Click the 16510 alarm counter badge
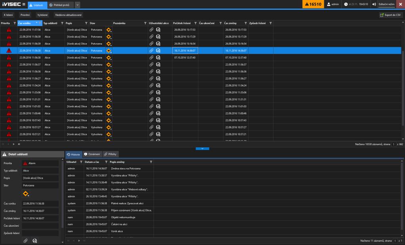405x245 pixels. click(x=313, y=4)
